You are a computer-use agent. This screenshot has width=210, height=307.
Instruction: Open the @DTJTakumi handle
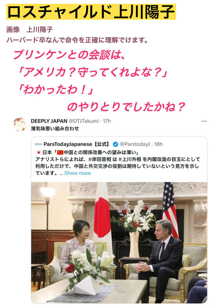point(83,121)
